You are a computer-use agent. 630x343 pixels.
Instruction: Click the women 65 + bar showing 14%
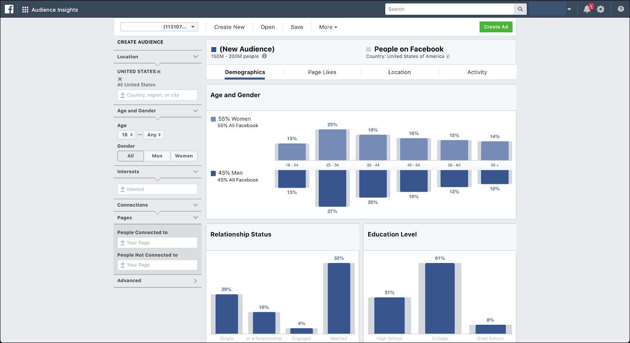(x=495, y=151)
